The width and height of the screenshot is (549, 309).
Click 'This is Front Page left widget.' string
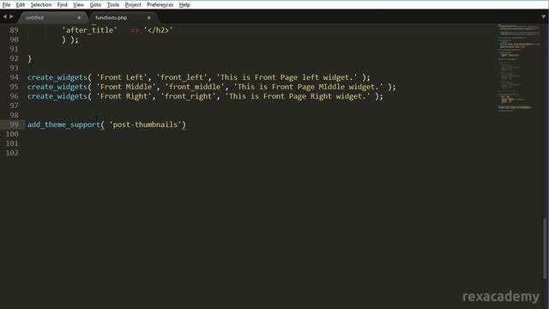click(x=287, y=77)
